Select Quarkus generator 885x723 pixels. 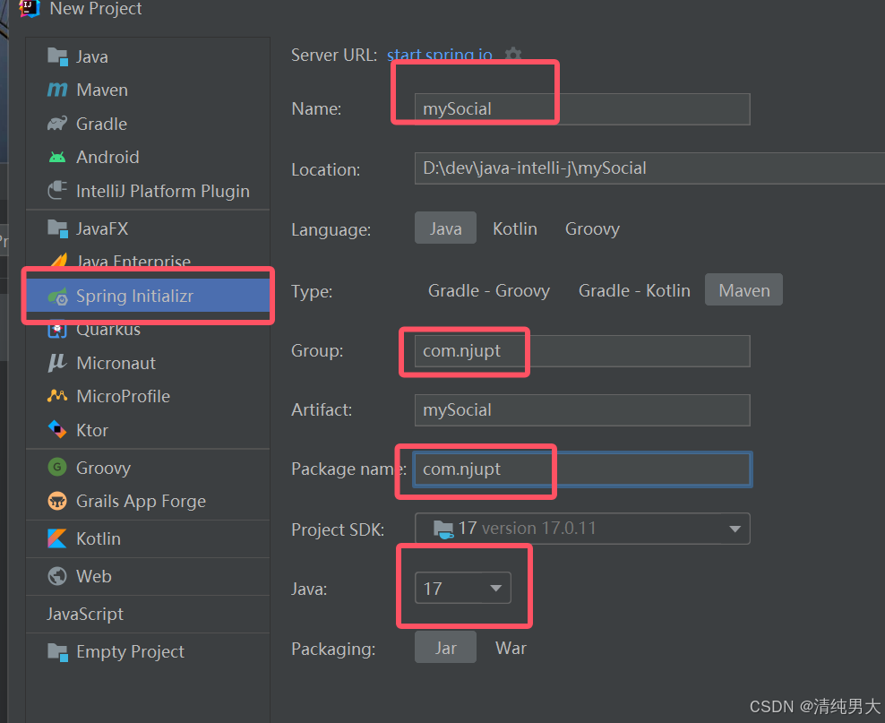pos(148,330)
